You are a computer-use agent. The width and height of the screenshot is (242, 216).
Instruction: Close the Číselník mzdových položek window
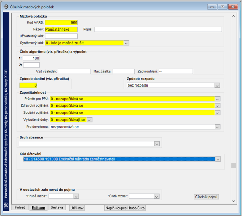(x=233, y=7)
